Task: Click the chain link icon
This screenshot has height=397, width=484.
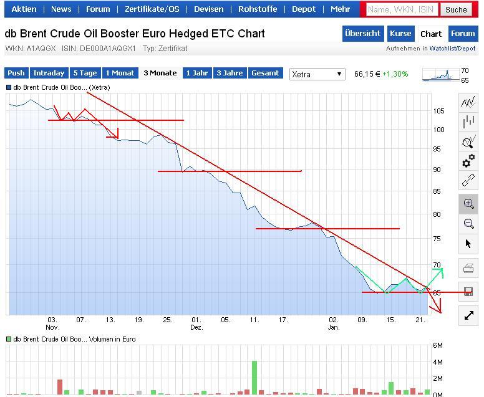Action: (468, 181)
